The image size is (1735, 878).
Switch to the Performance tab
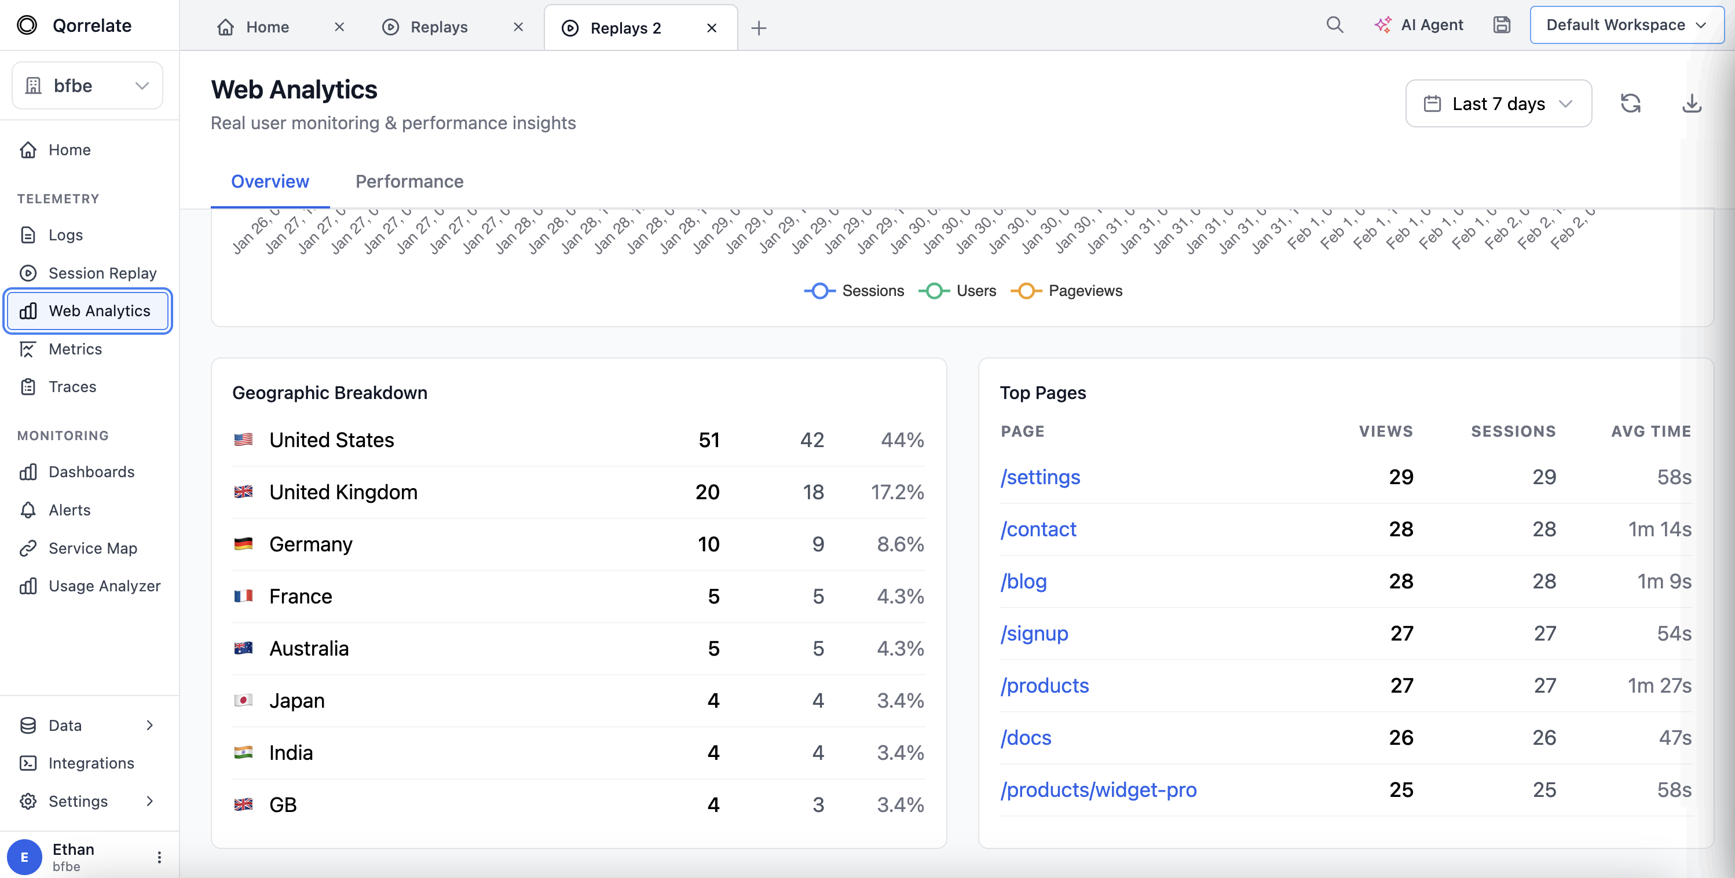pyautogui.click(x=409, y=181)
